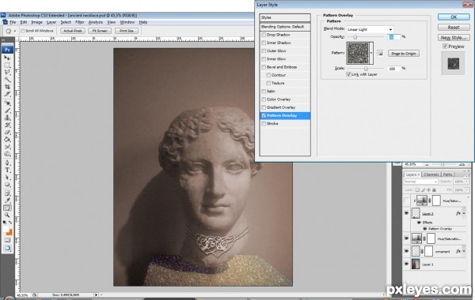475x300 pixels.
Task: Open the layer blending mode Normal dropdown
Action: [421, 182]
